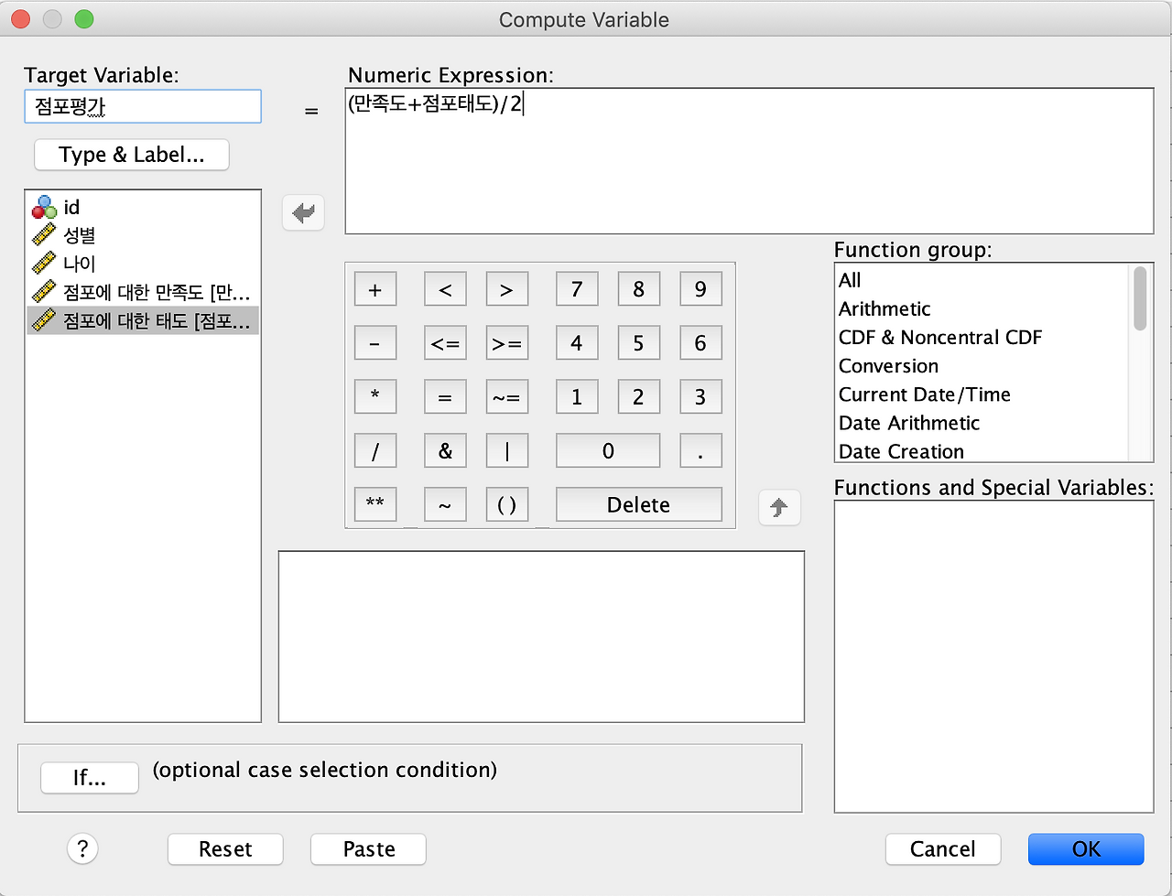Select the 점포에 대한 태도 variable
Screen dimensions: 1172x896
143,320
